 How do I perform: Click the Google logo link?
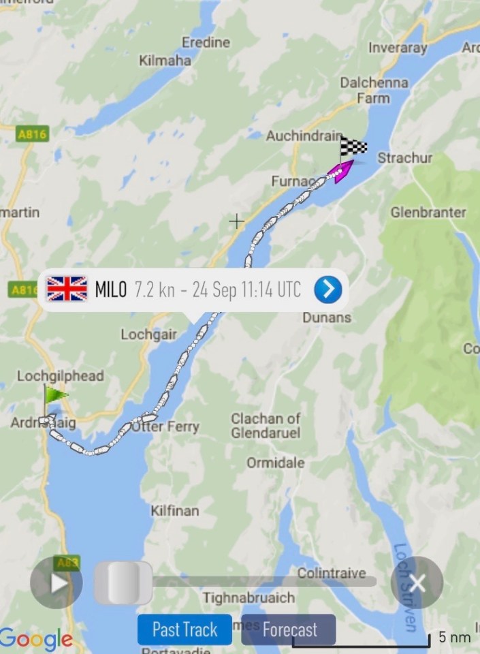(x=36, y=638)
